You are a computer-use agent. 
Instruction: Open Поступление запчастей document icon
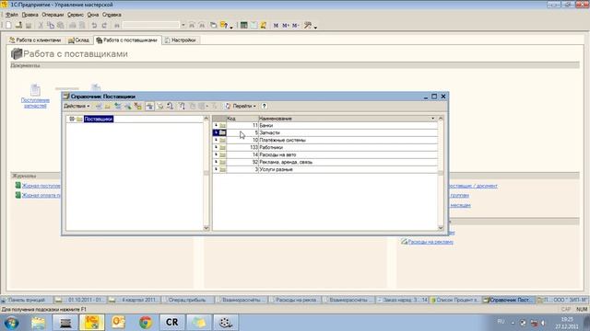coord(35,90)
